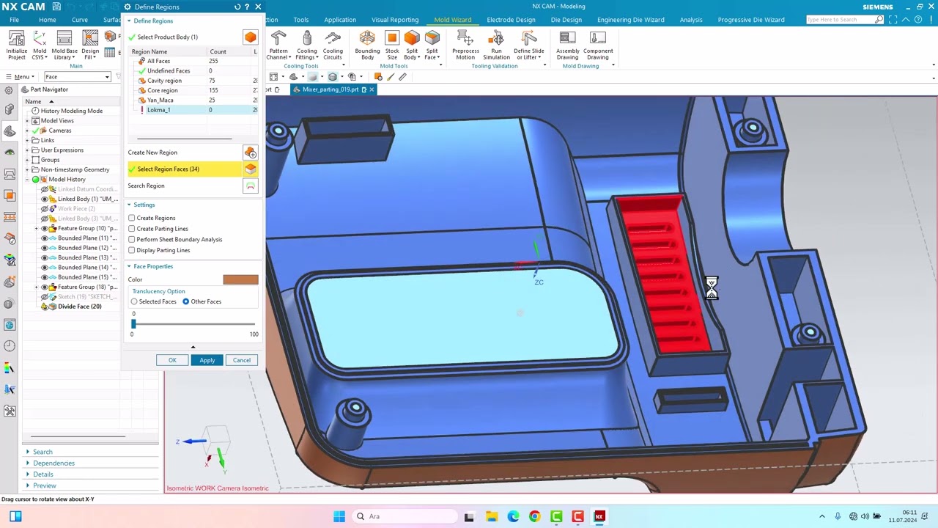The height and width of the screenshot is (528, 938).
Task: Select the Other Faces radio option
Action: tap(186, 301)
